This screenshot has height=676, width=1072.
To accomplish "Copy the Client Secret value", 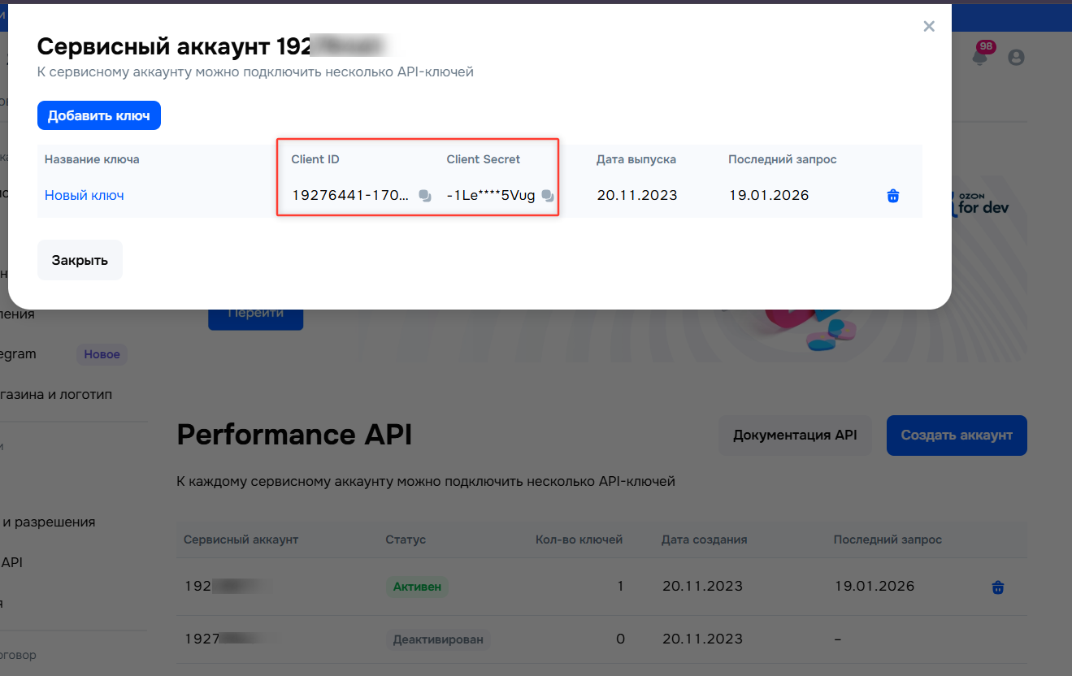I will click(548, 196).
